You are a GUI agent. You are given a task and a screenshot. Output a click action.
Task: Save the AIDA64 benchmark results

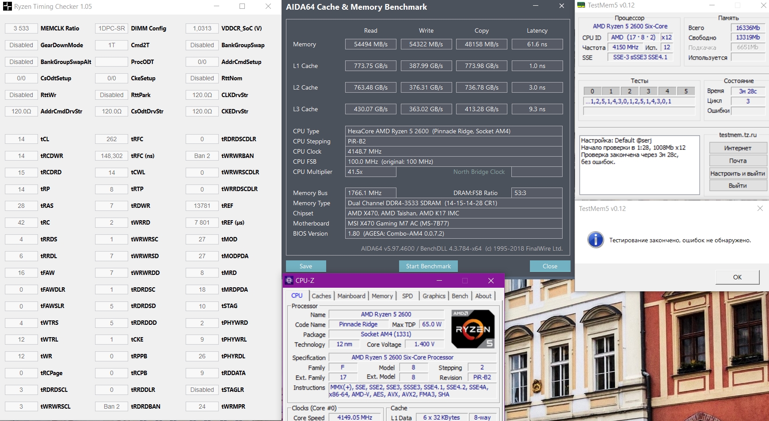click(306, 266)
